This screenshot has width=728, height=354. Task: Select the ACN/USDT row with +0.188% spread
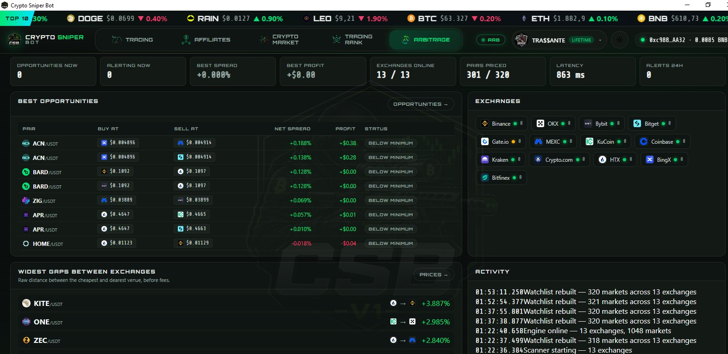(x=236, y=143)
